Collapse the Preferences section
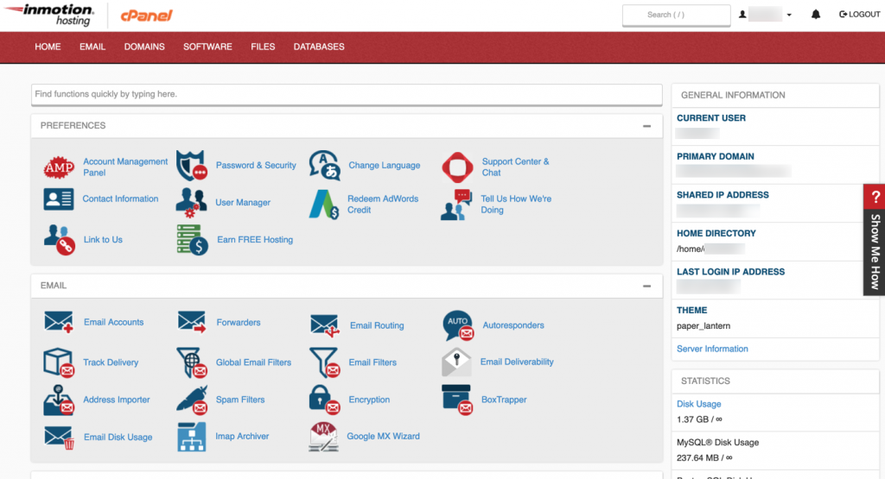 point(646,126)
